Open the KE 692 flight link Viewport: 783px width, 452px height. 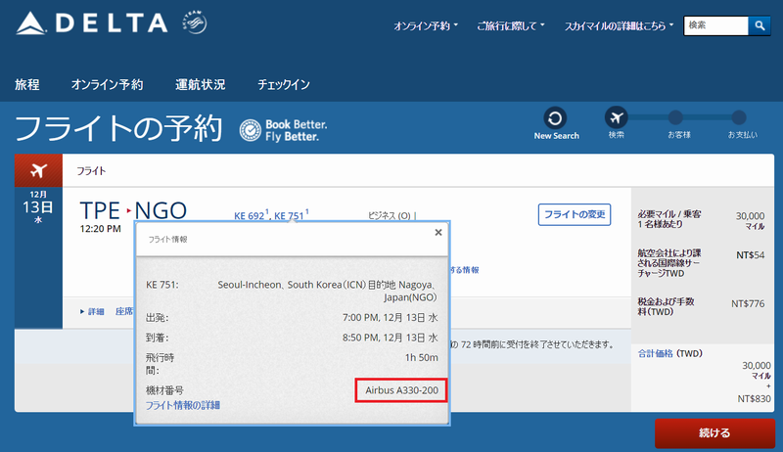[x=249, y=215]
